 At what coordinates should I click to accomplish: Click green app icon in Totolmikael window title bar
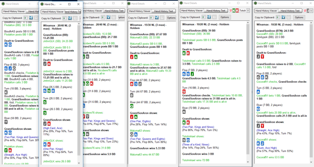tap(181, 3)
